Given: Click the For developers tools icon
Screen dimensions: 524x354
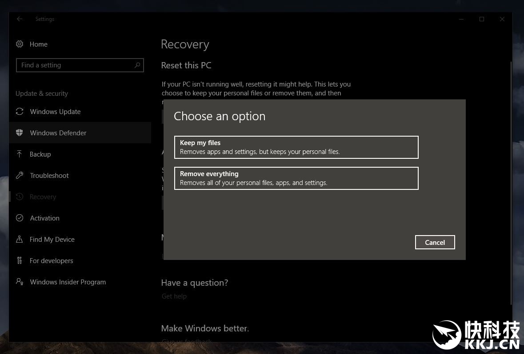Looking at the screenshot, I should (x=20, y=260).
